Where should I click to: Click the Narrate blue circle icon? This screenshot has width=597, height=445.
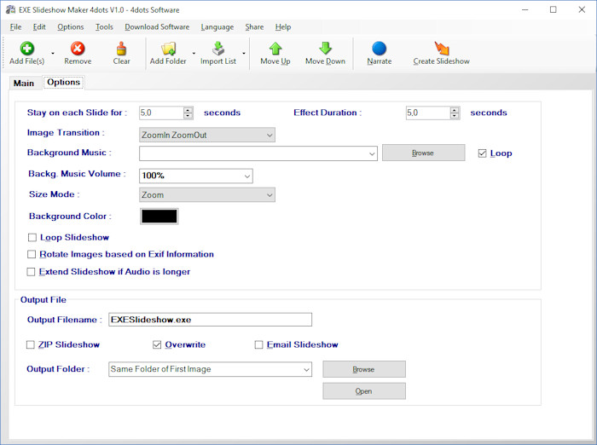click(379, 49)
